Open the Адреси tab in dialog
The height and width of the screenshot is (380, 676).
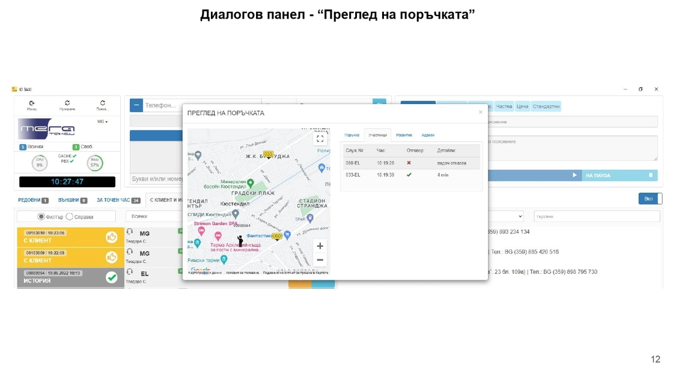428,135
